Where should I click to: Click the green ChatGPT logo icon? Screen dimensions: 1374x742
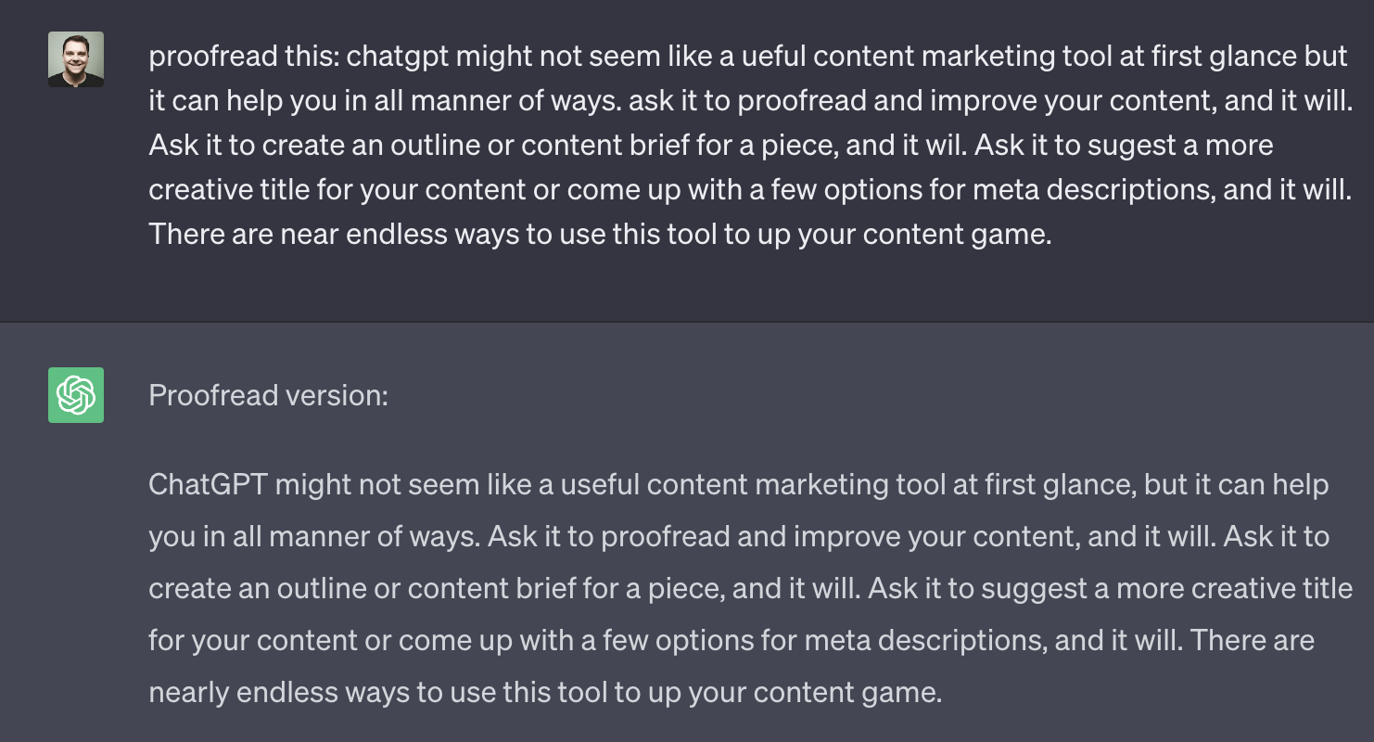pos(76,395)
